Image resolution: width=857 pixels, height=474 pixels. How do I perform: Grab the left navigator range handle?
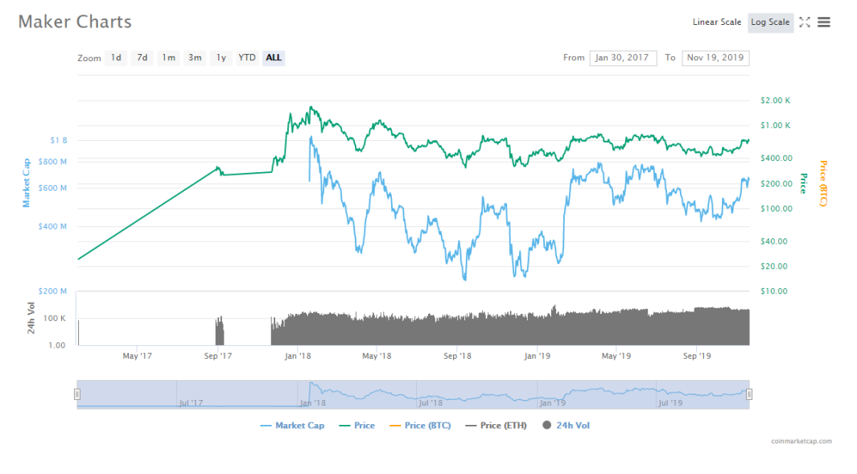(x=77, y=394)
